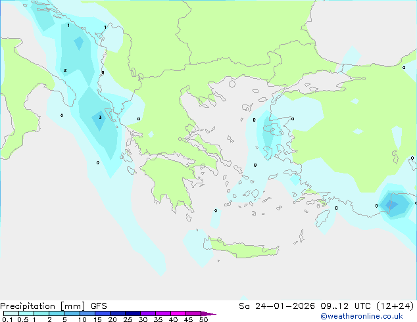This screenshot has width=417, height=322.
Task: Click the date "Sa 24-01-2026" text
Action: coord(277,306)
